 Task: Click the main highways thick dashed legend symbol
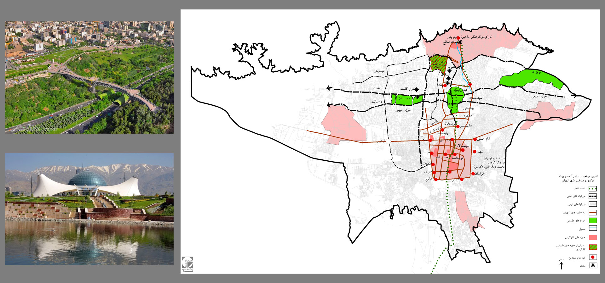click(x=593, y=196)
